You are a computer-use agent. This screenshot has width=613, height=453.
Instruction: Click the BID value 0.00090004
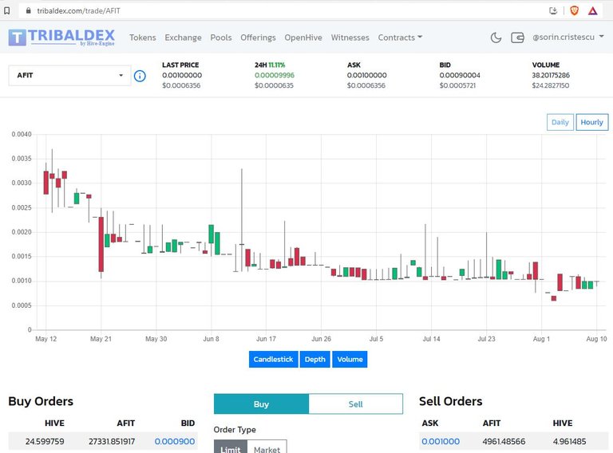coord(460,76)
